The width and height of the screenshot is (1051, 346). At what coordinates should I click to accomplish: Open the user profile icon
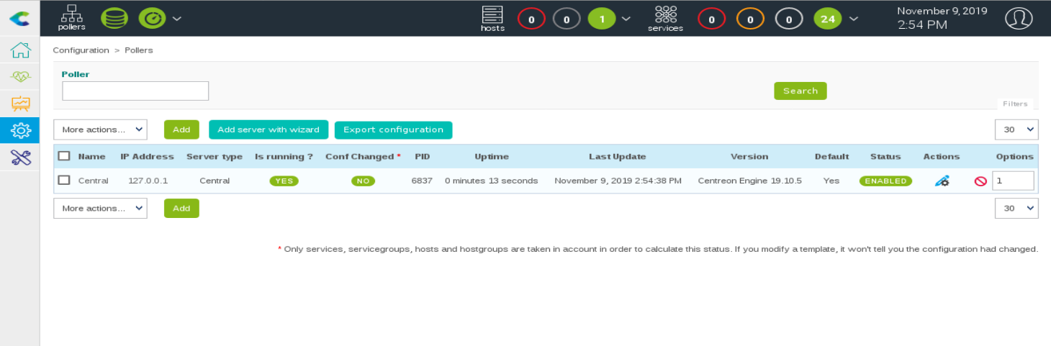coord(1019,18)
